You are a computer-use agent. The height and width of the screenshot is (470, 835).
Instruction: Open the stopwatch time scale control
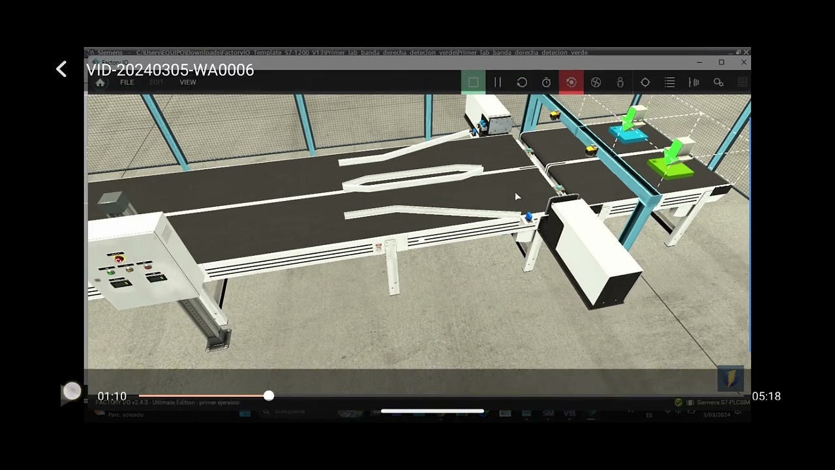tap(547, 82)
